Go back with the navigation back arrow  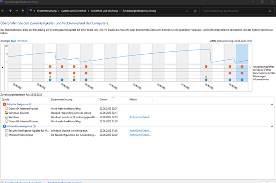pyautogui.click(x=3, y=11)
